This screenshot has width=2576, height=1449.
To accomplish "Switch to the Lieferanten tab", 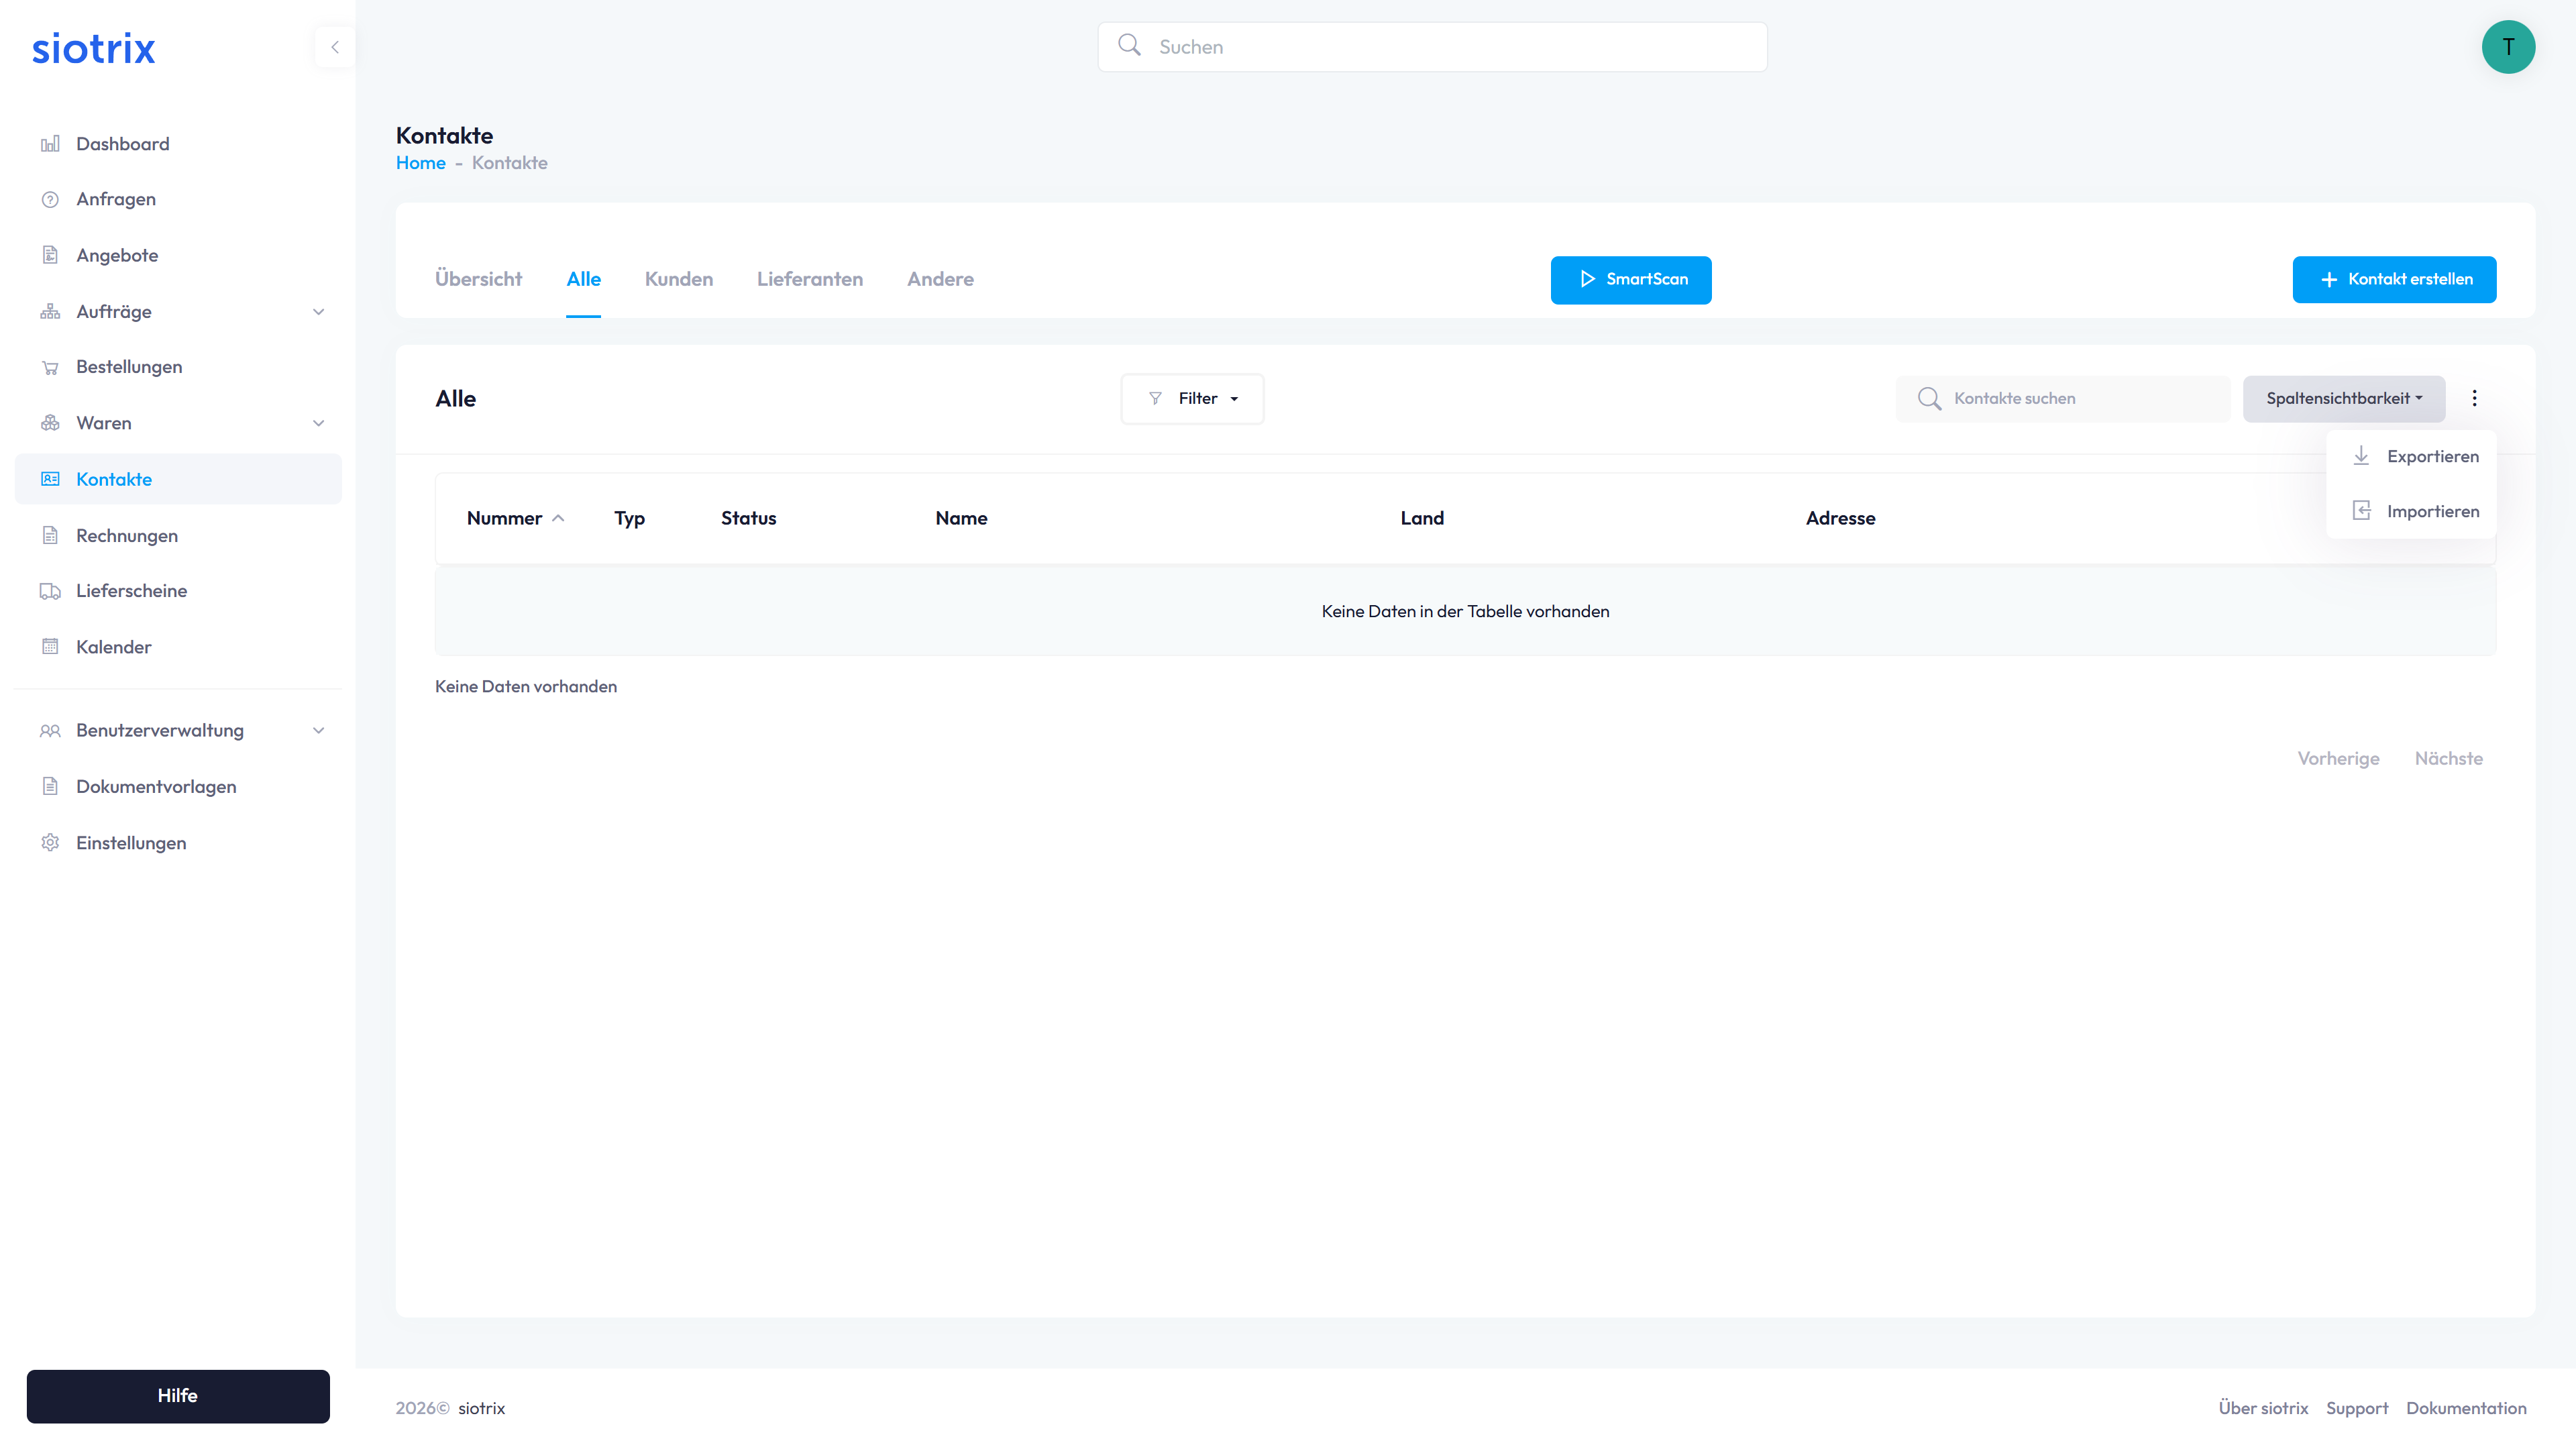I will click(x=809, y=279).
